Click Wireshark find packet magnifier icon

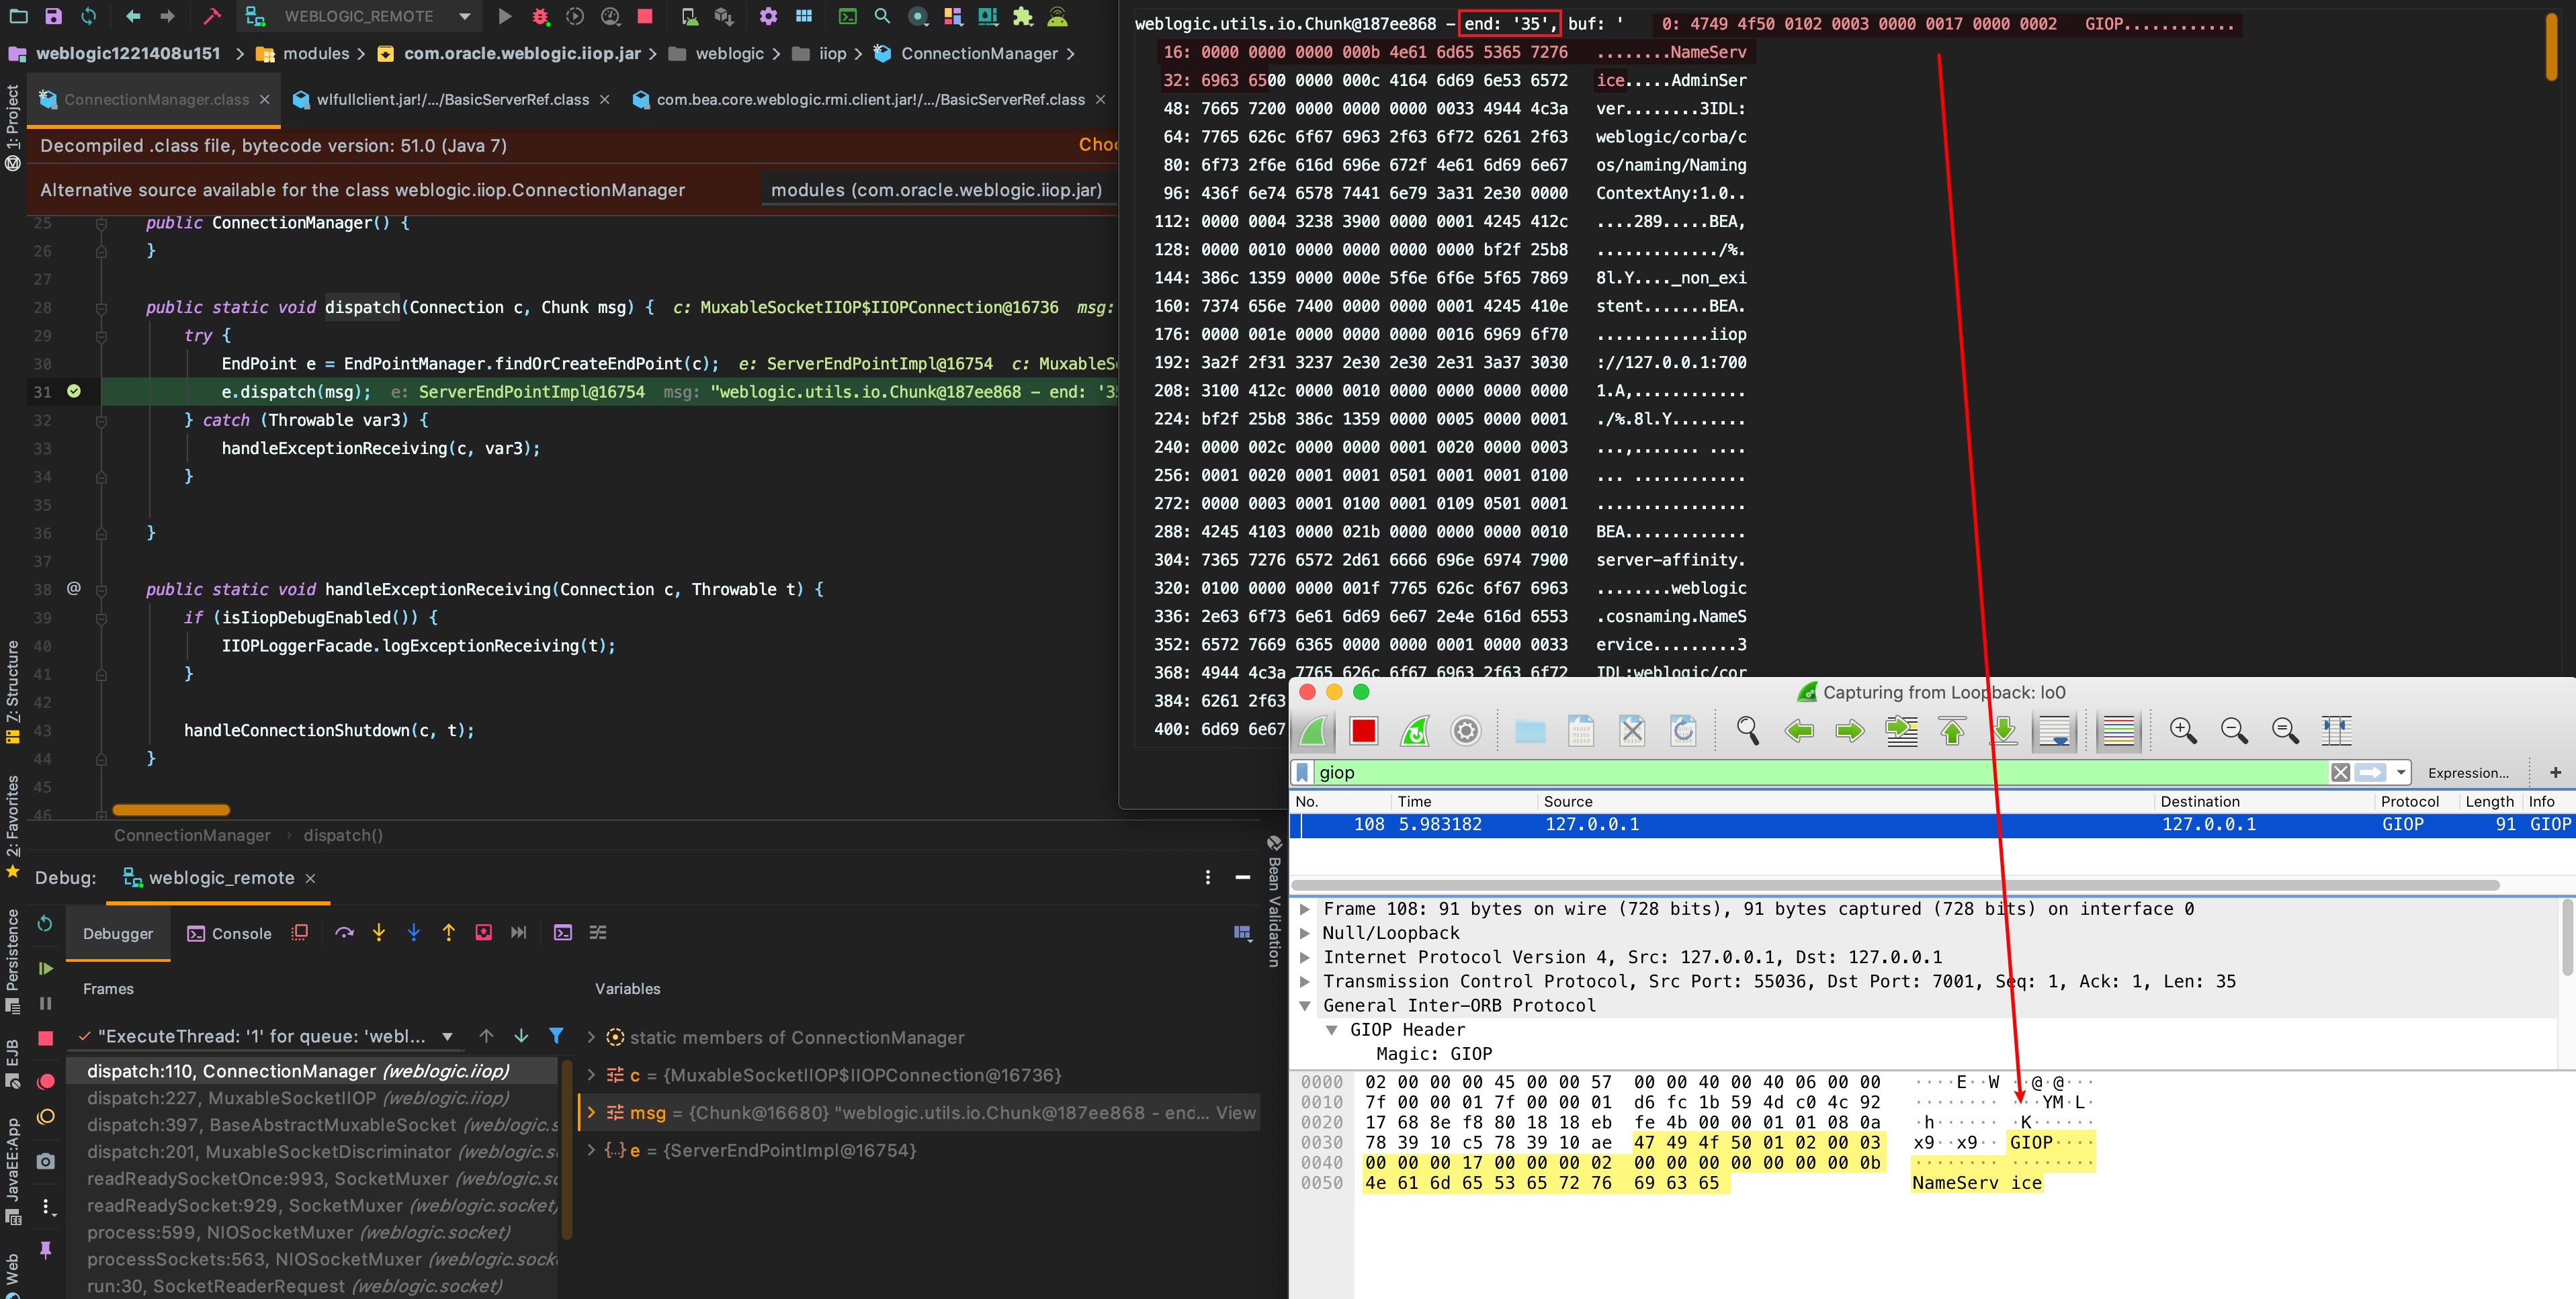[x=1748, y=731]
